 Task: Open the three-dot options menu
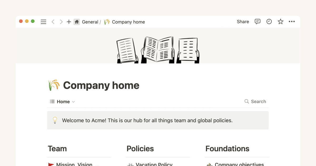click(292, 22)
